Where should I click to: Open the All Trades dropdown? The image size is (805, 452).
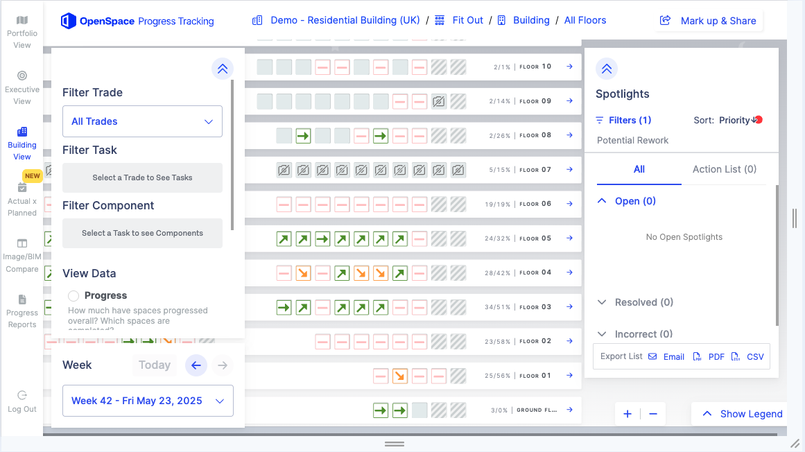pyautogui.click(x=142, y=121)
